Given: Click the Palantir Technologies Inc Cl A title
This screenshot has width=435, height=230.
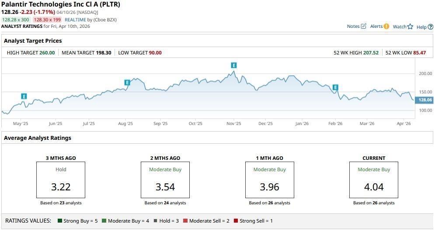Looking at the screenshot, I should click(61, 4).
